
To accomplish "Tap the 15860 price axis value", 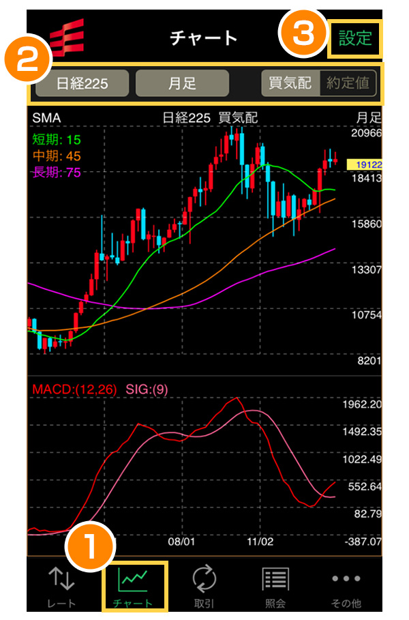I will (366, 224).
